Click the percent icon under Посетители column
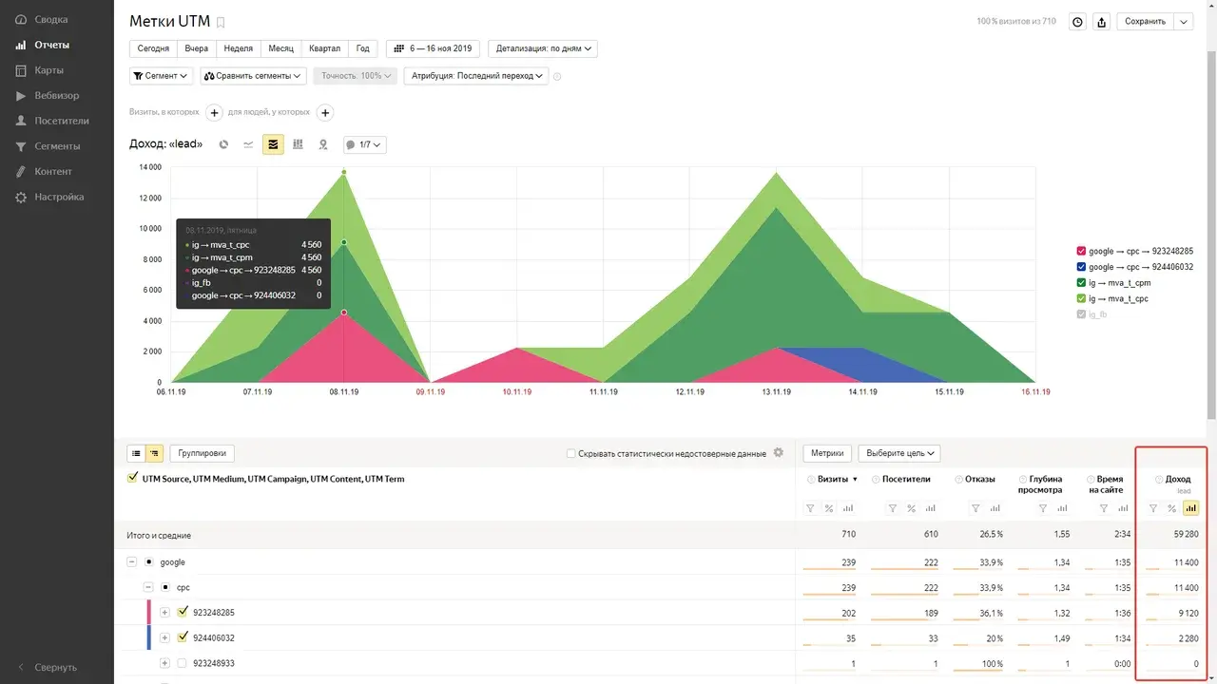This screenshot has width=1217, height=684. 911,508
